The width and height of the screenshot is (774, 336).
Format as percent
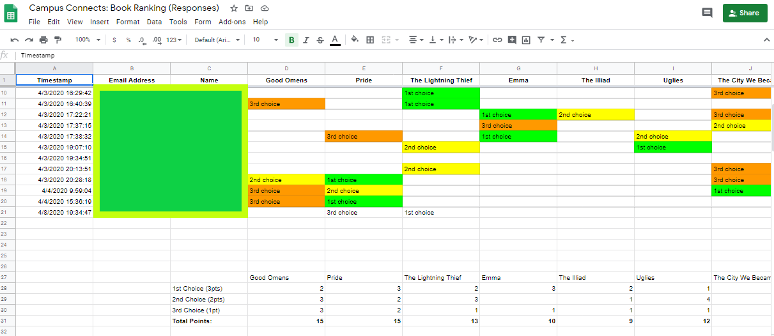click(x=128, y=40)
